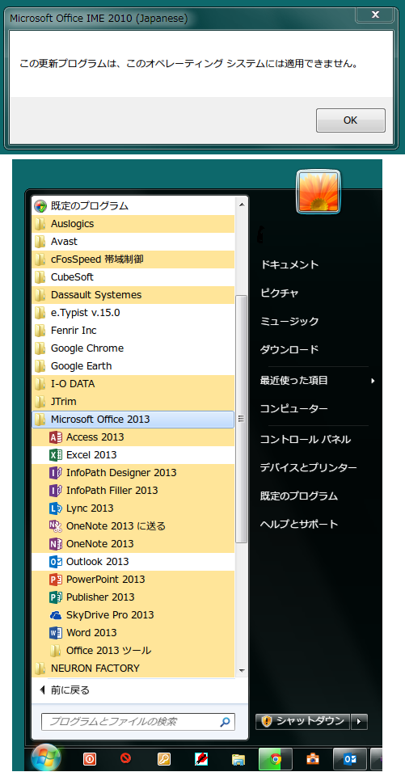The height and width of the screenshot is (772, 405).
Task: Click the Google Chrome taskbar icon
Action: [276, 759]
